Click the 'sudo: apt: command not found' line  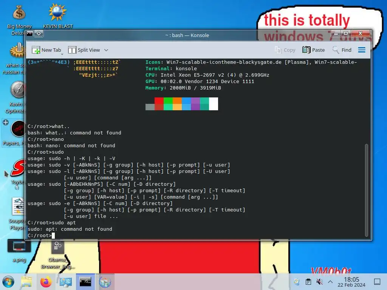pos(70,229)
